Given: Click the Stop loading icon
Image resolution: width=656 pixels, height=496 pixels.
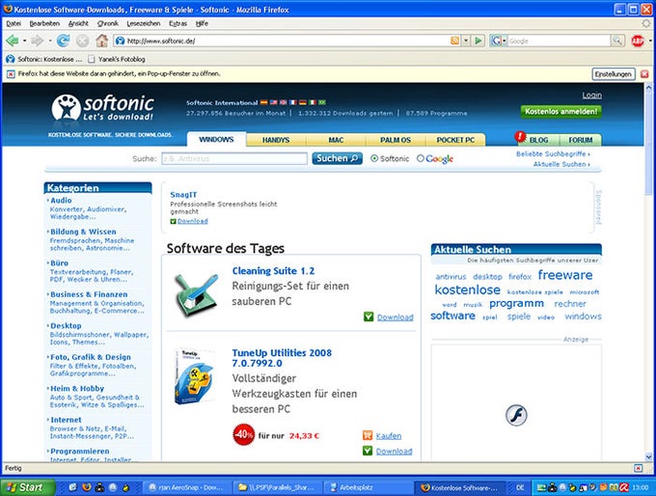Looking at the screenshot, I should pyautogui.click(x=82, y=41).
